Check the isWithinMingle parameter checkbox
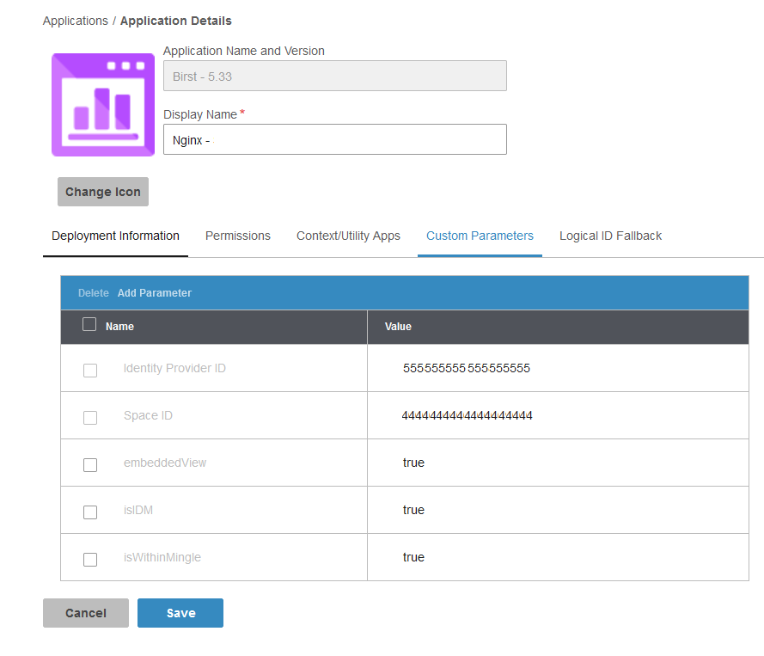 [90, 560]
